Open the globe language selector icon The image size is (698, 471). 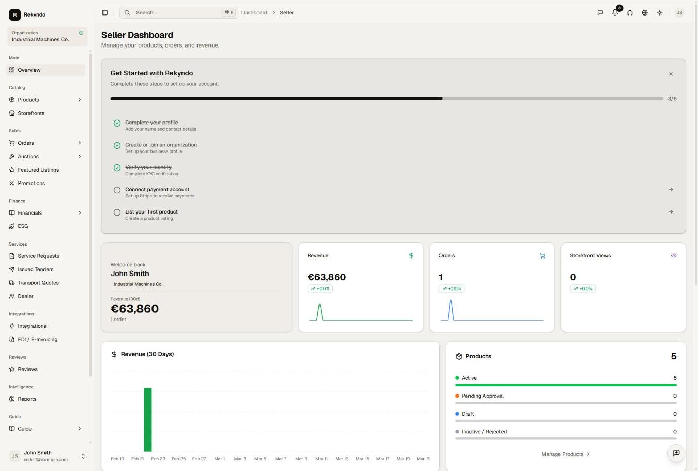coord(645,12)
